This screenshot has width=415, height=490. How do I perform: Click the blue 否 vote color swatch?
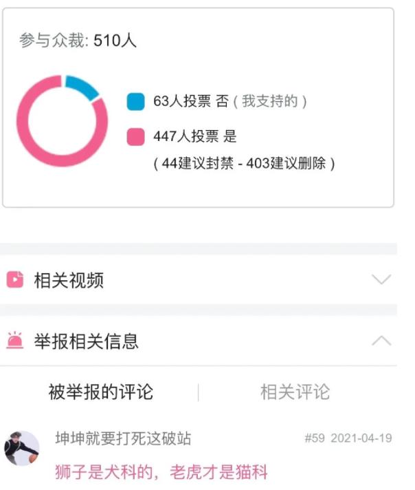[x=135, y=101]
